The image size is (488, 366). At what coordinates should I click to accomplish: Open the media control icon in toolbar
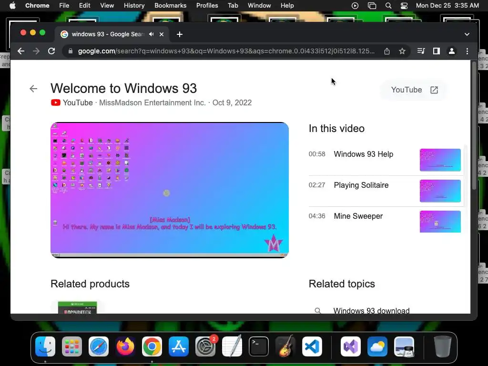tap(421, 51)
